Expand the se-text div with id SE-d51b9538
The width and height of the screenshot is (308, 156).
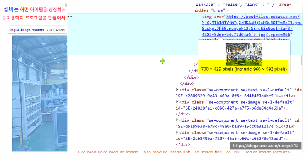tap(177, 120)
